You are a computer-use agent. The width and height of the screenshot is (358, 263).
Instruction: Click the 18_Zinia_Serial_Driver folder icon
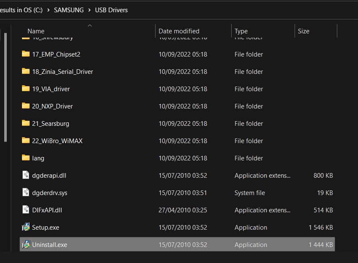tap(25, 71)
